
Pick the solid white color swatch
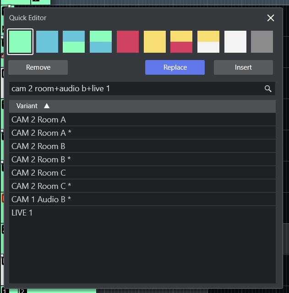[235, 42]
